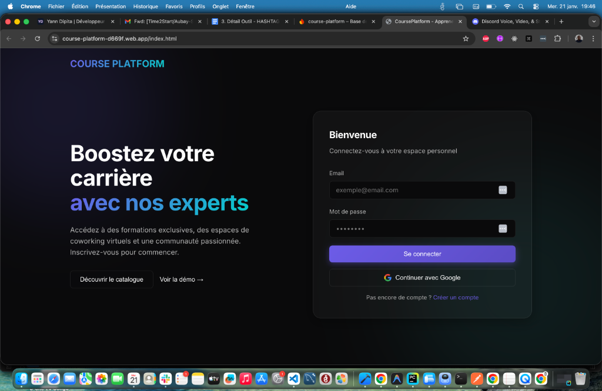Viewport: 602px width, 391px height.
Task: Follow the Créer un compte link
Action: tap(456, 298)
